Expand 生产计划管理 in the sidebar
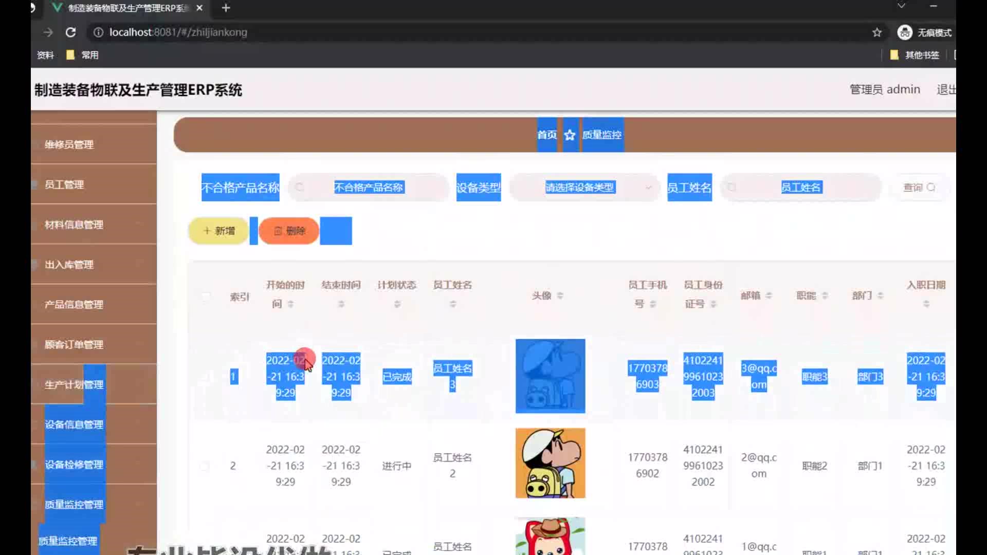 (94, 384)
